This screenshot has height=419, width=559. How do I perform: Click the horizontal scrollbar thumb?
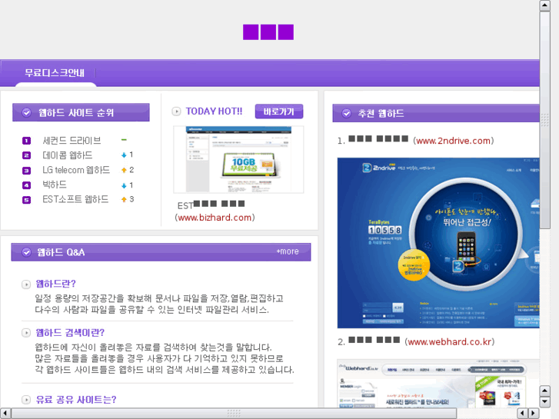(234, 414)
